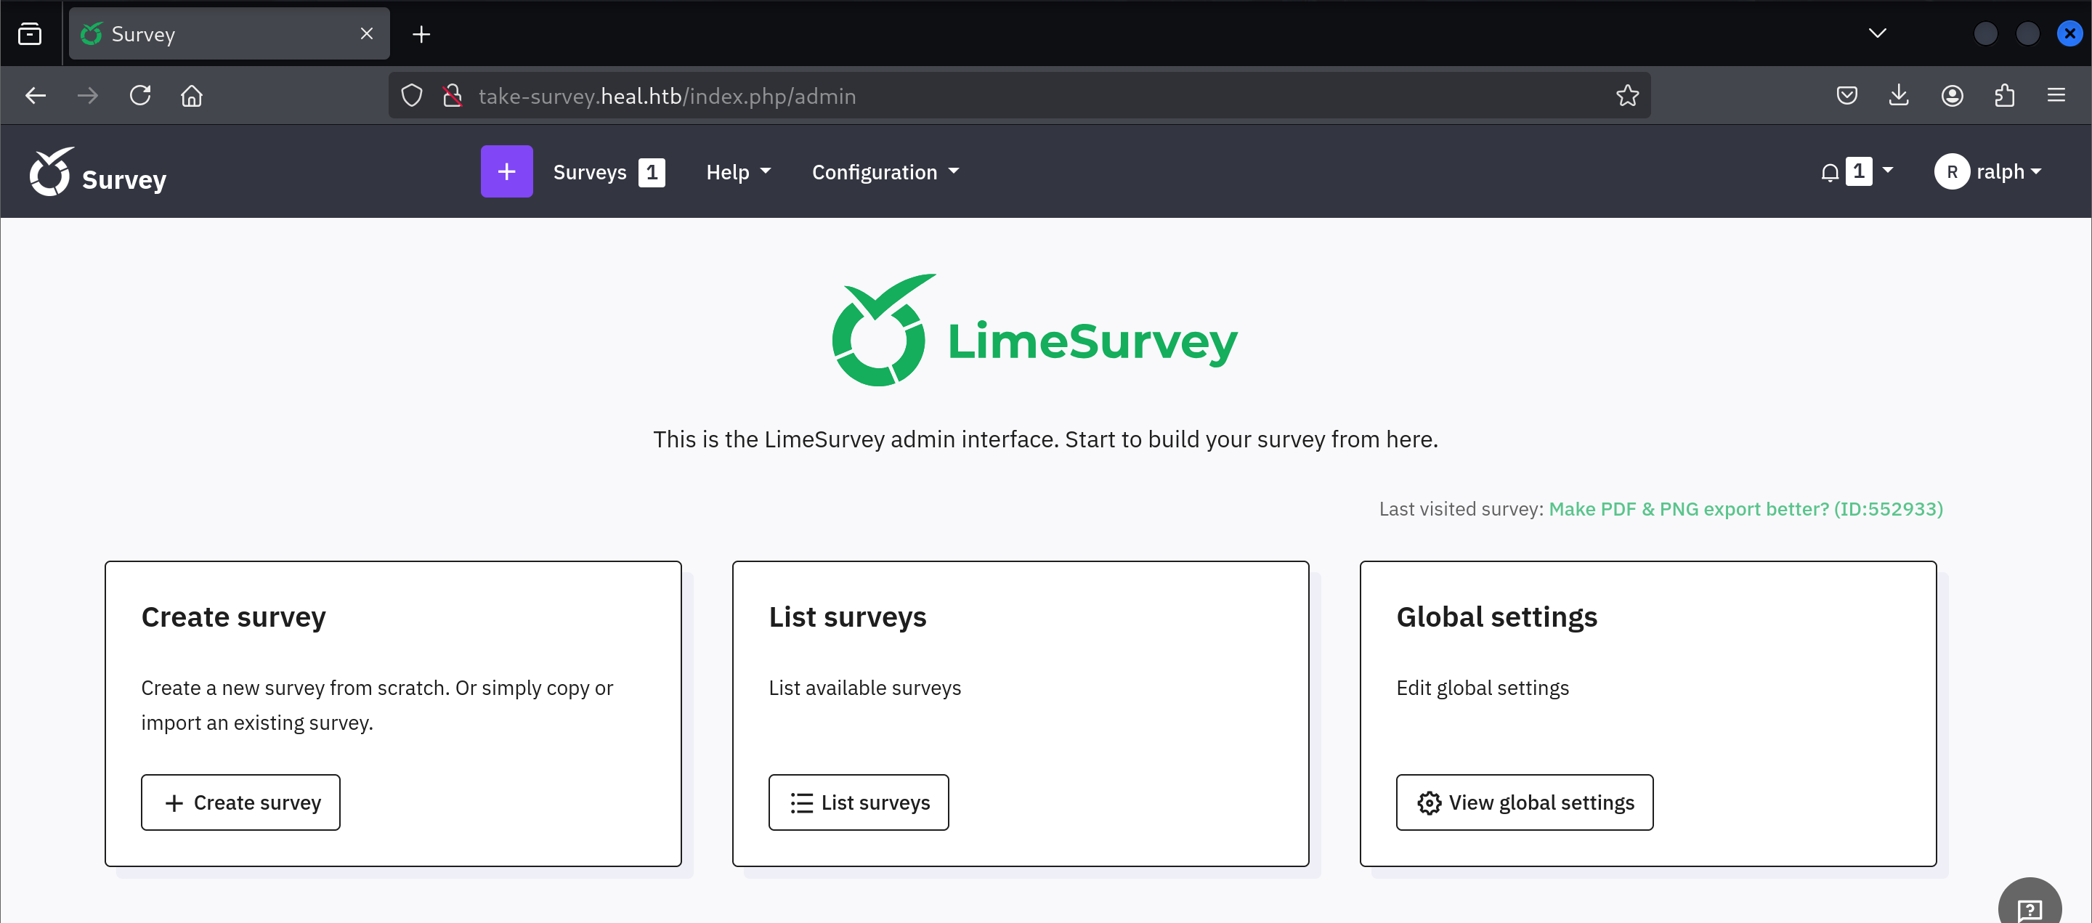This screenshot has width=2092, height=923.
Task: Open Firefox hamburger application menu
Action: tap(2056, 96)
